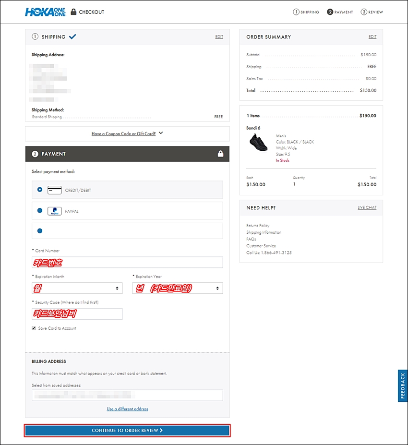408x445 pixels.
Task: Open the Expiration Month dropdown
Action: 77,288
